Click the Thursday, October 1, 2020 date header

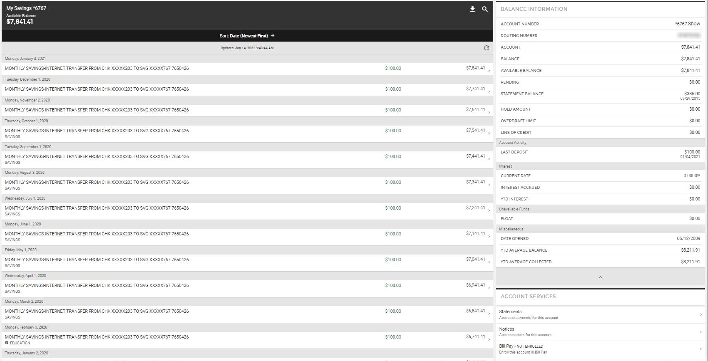tap(26, 121)
